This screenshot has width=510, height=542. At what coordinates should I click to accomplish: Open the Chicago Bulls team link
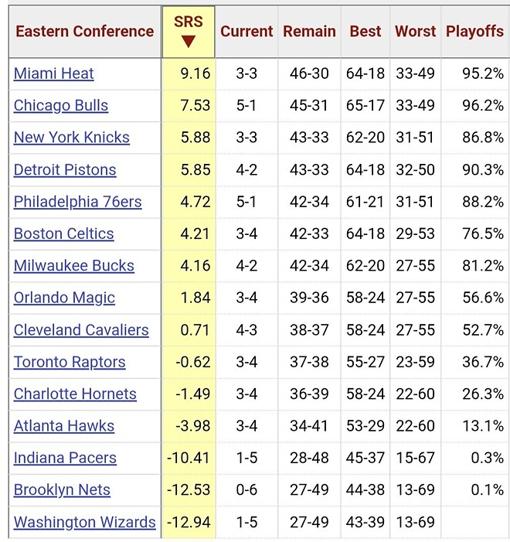(61, 106)
